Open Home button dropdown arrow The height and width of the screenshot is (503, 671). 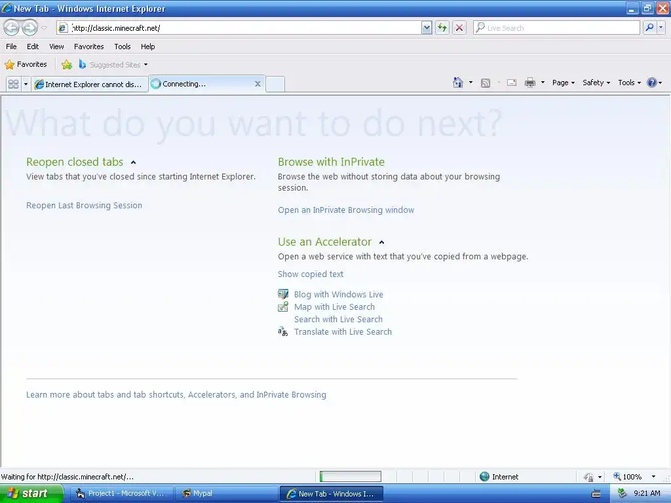coord(470,83)
